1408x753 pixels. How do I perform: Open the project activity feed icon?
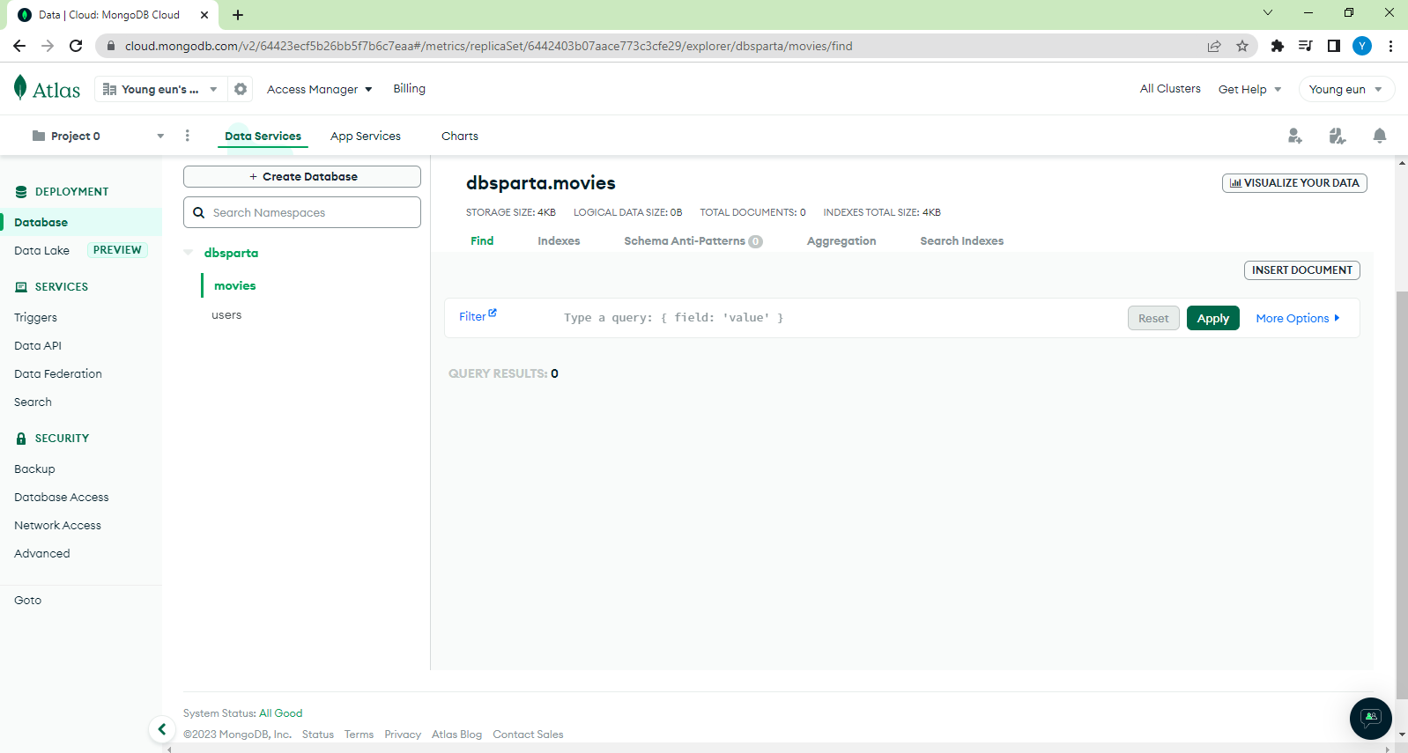(x=1338, y=136)
